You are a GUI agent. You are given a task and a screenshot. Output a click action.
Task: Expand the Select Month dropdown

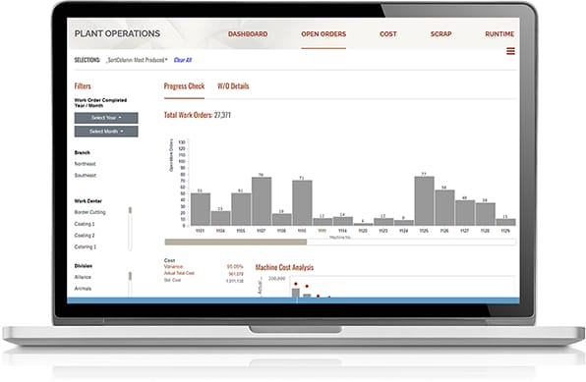click(106, 131)
